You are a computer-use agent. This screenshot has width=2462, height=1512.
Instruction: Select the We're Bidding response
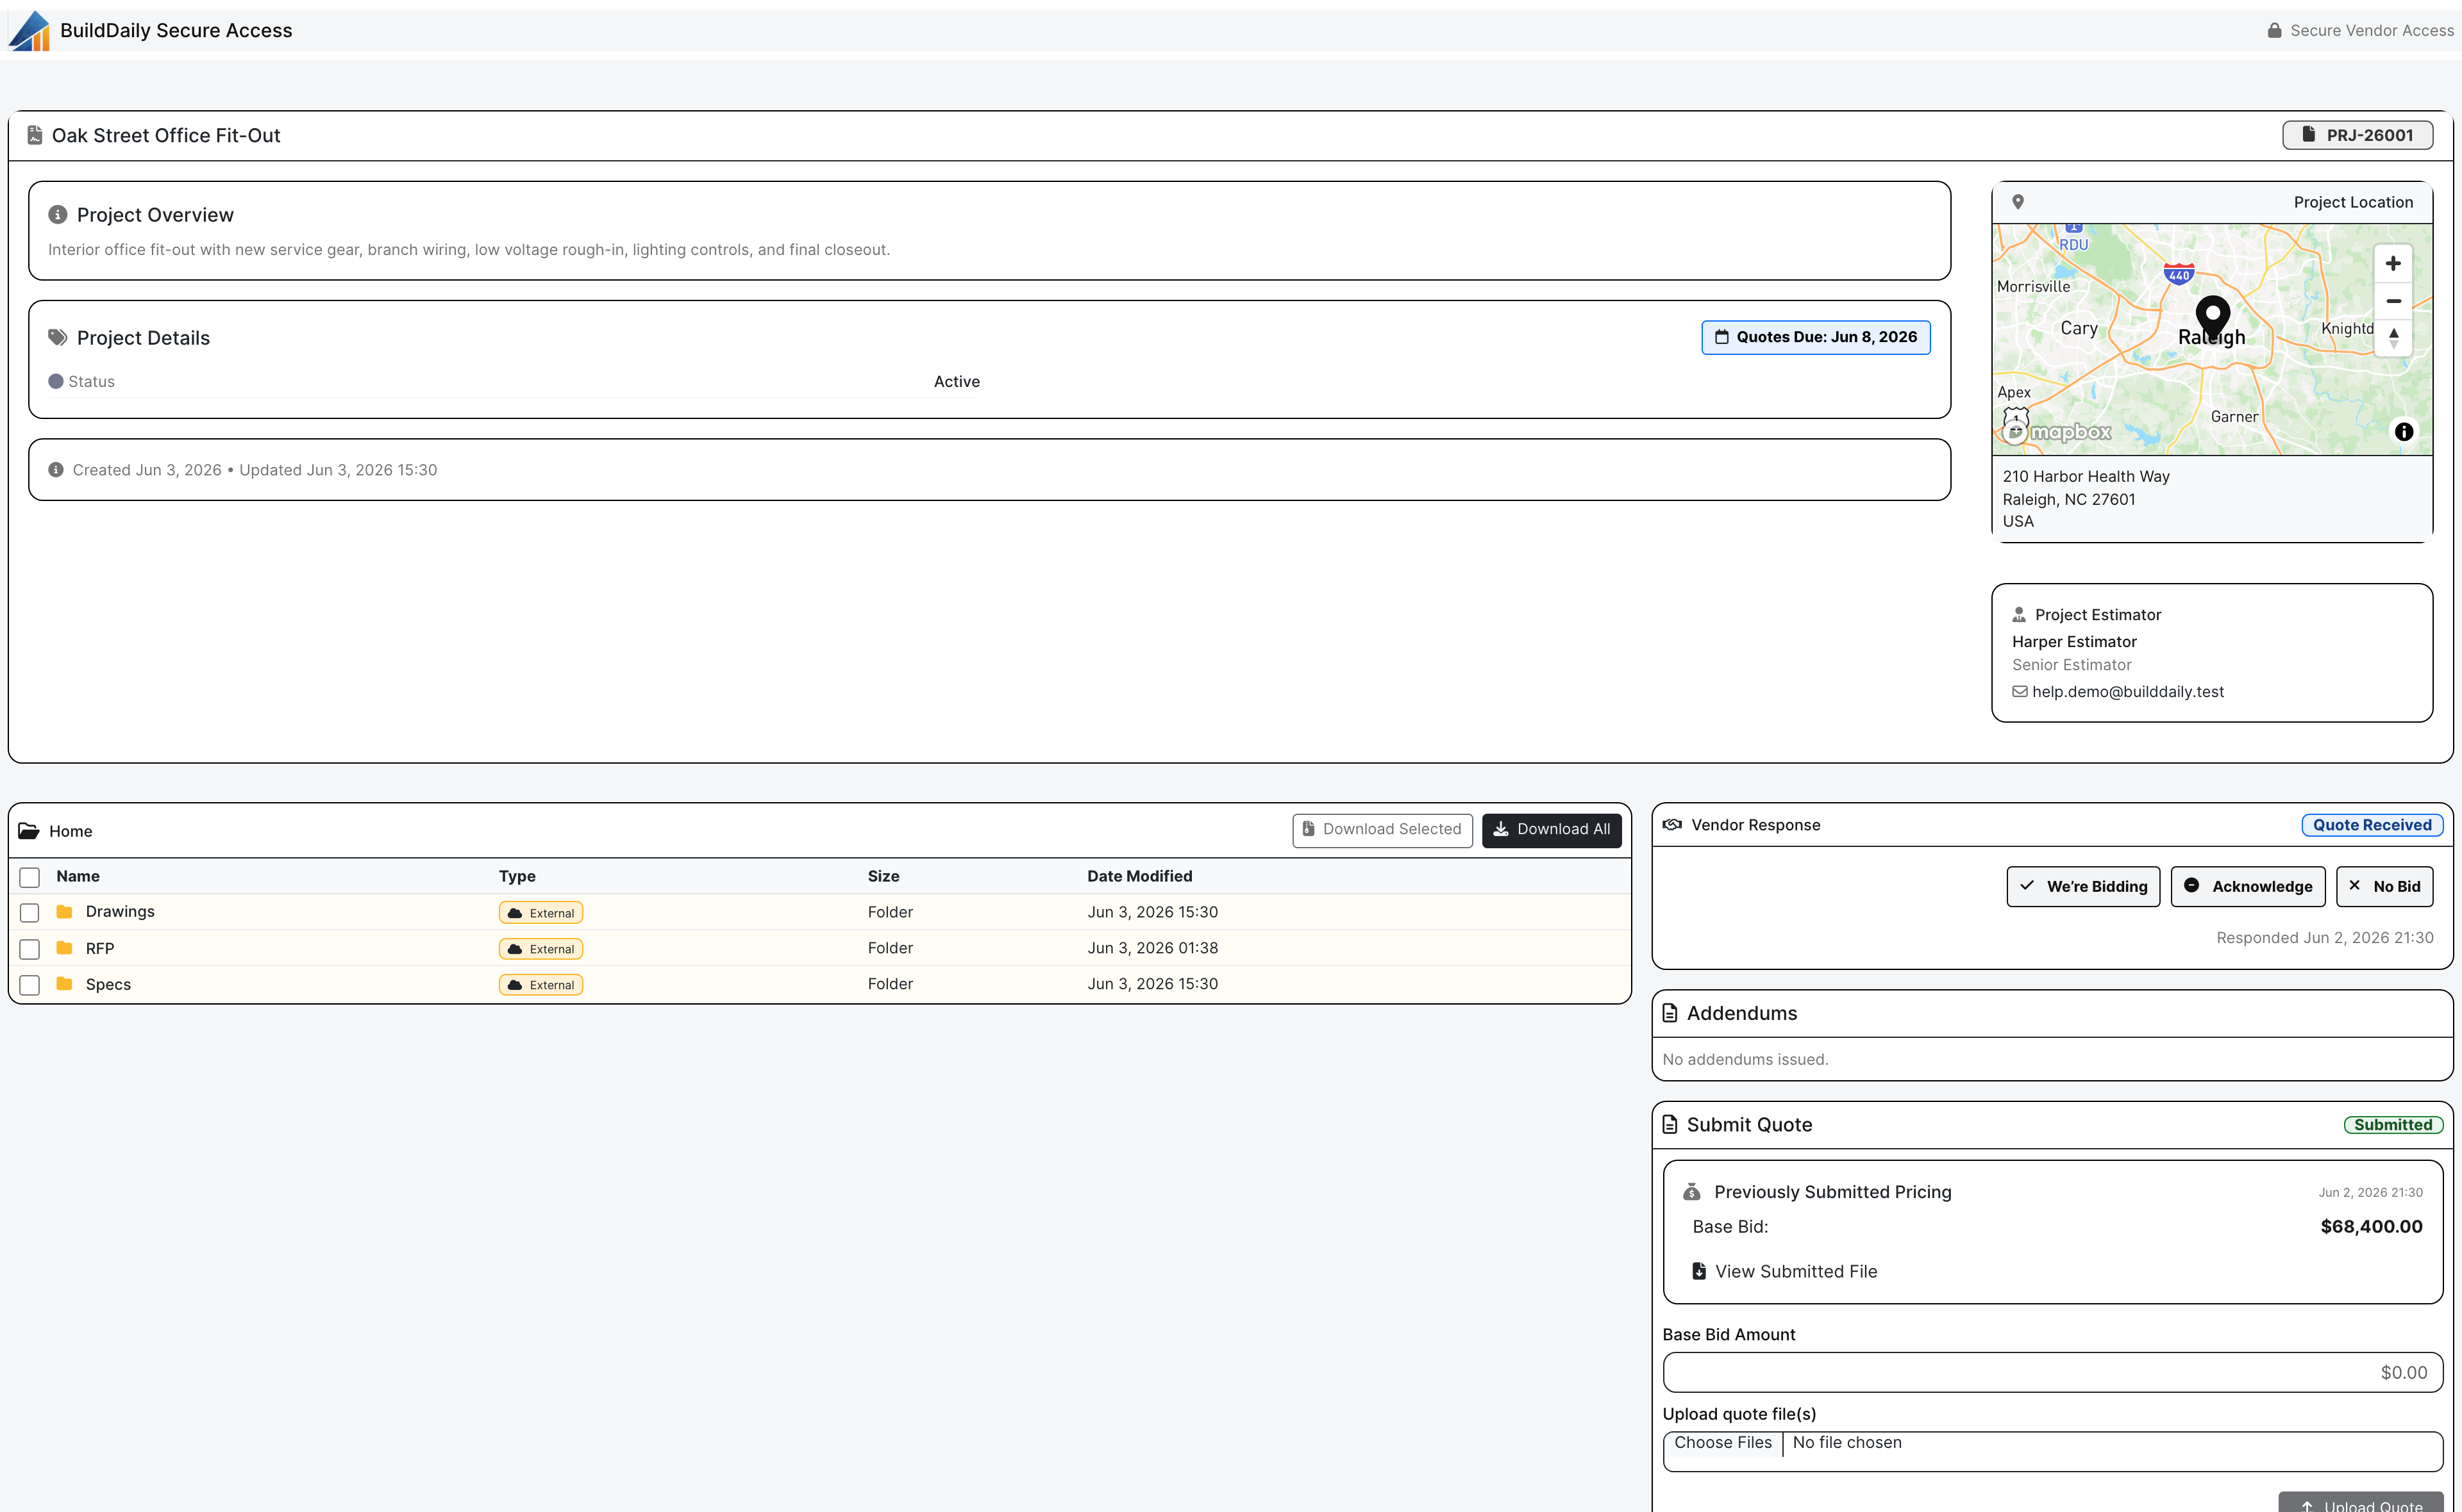coord(2083,887)
